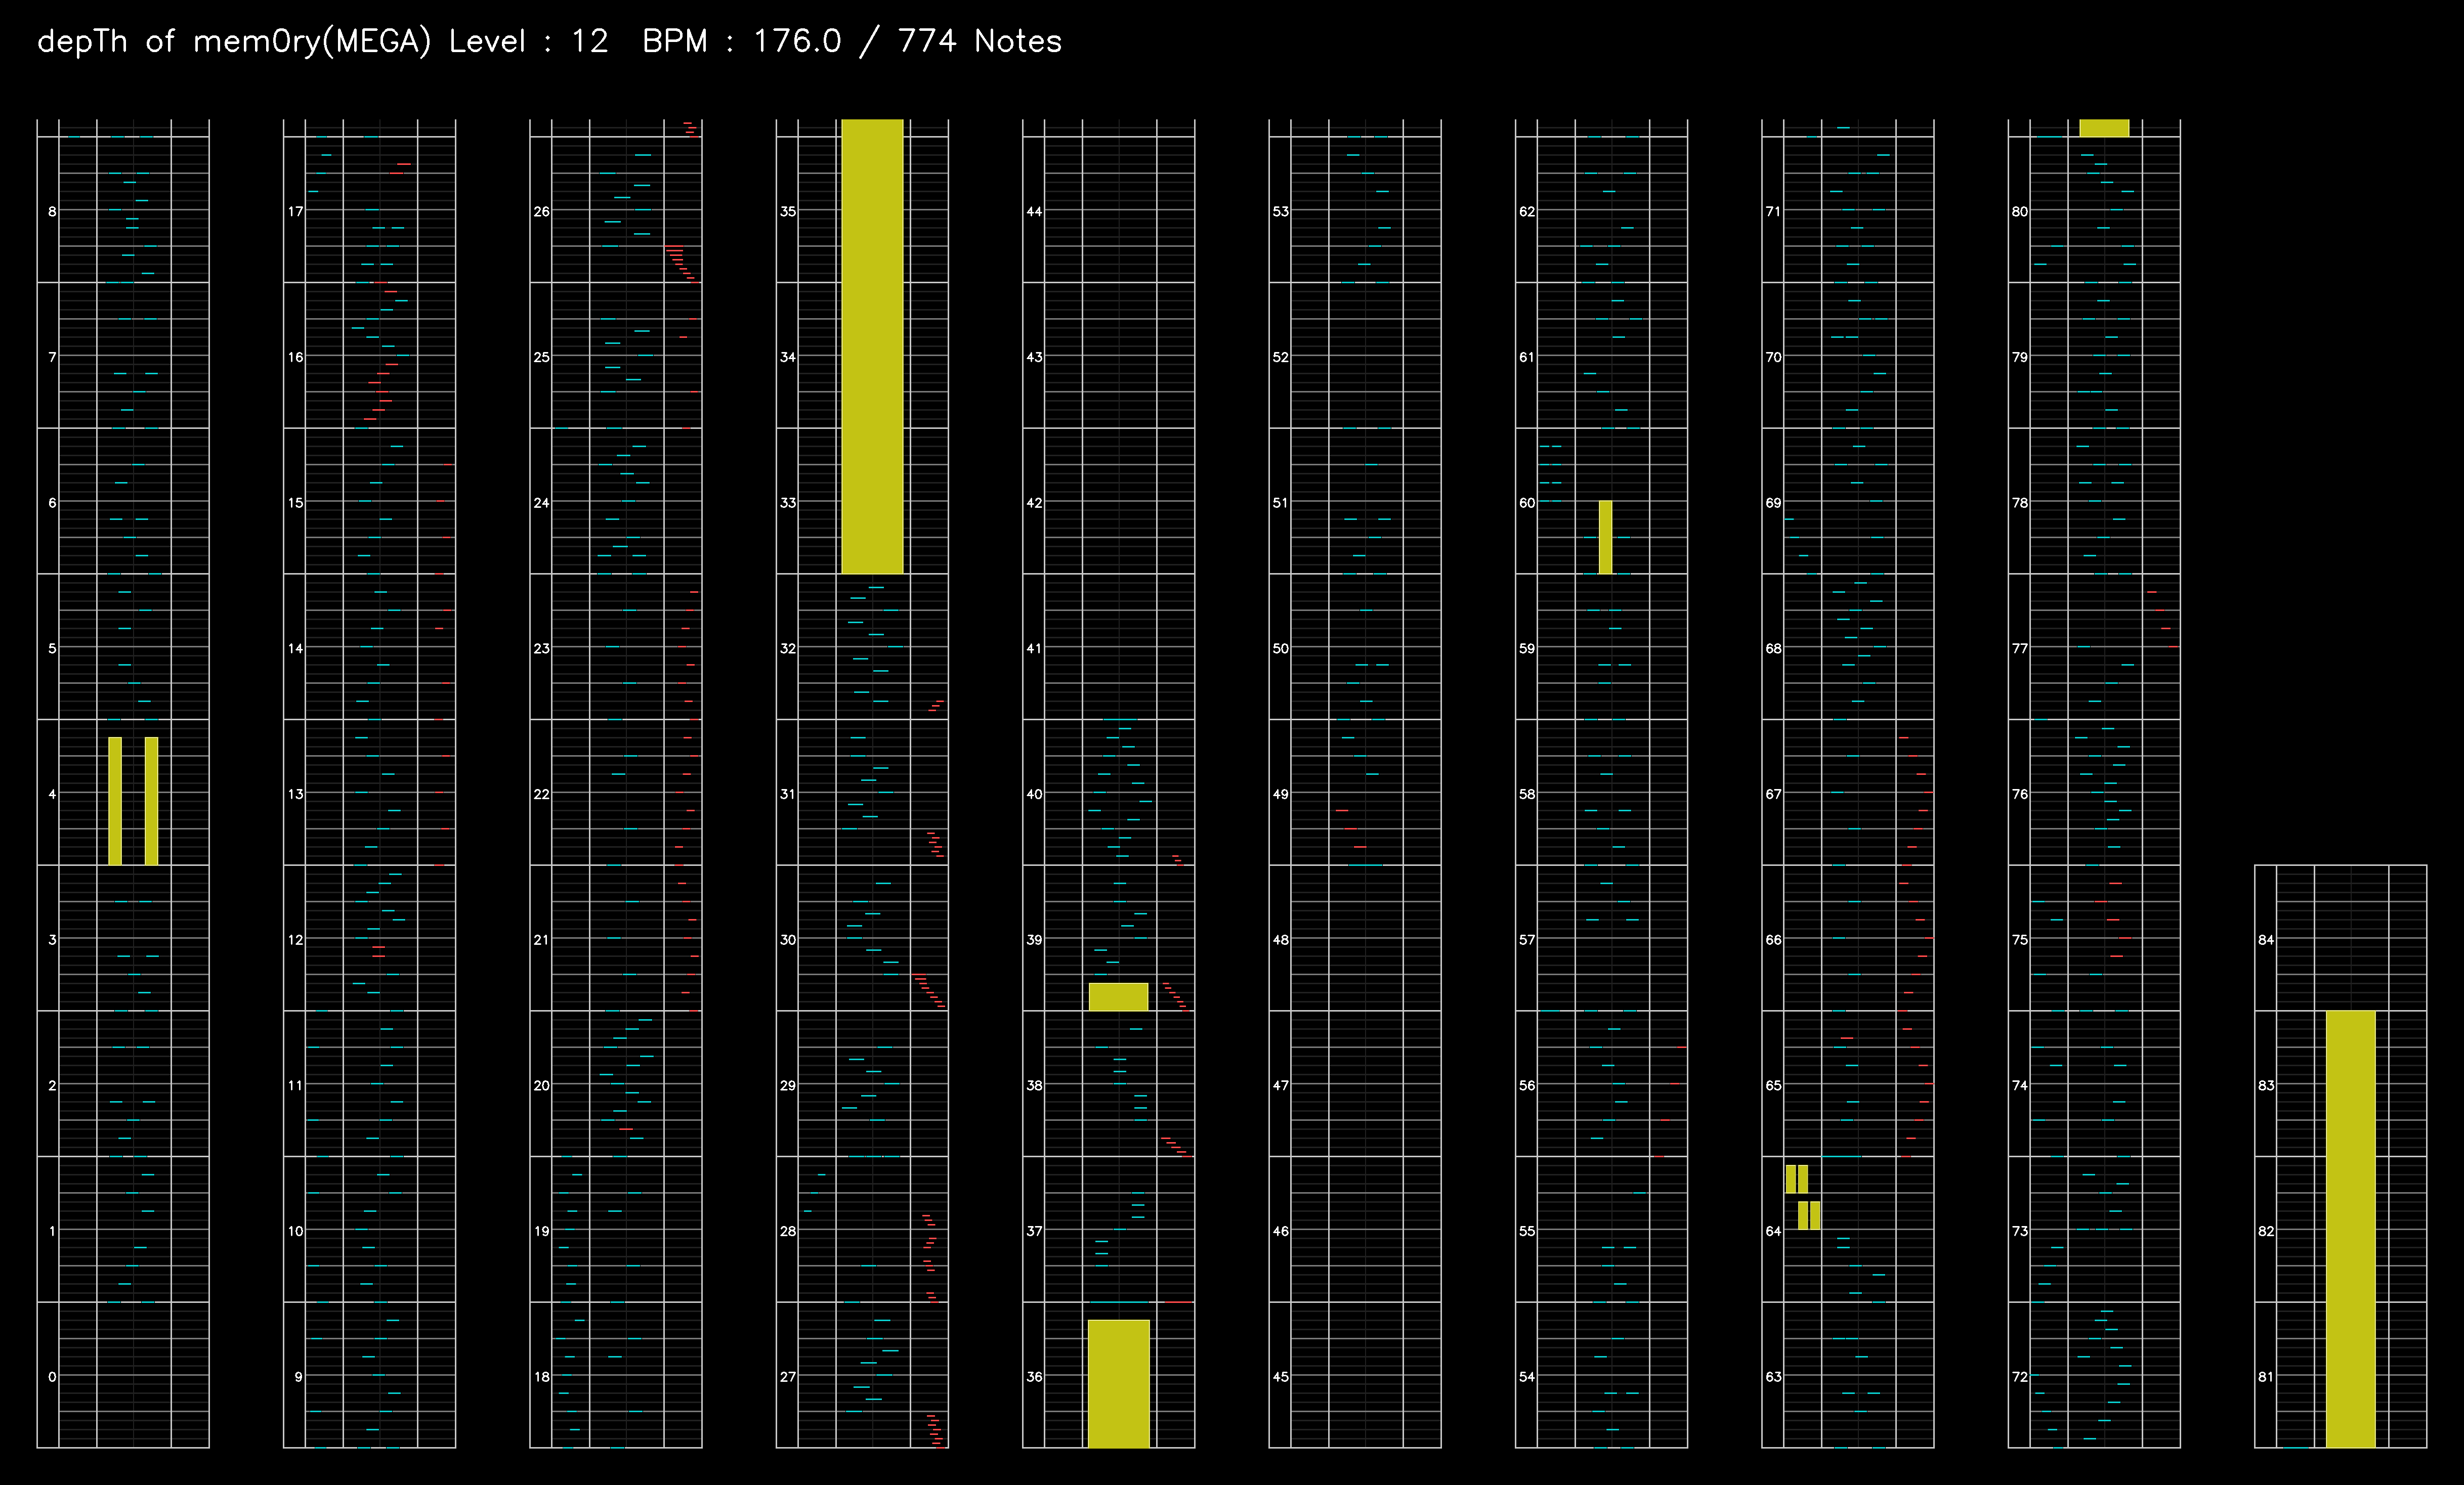
Task: Click measure number 80 label
Action: (2020, 212)
